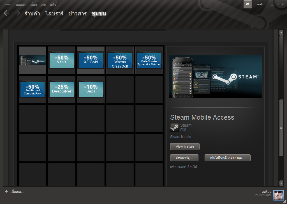
Task: Click the friends avatar picture
Action: click(x=278, y=195)
